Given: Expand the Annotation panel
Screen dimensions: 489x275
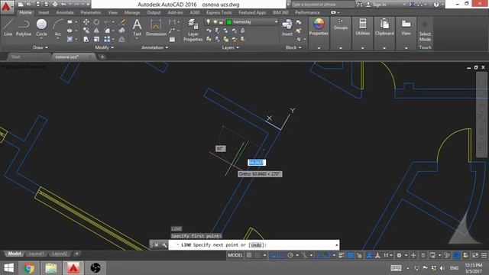Looking at the screenshot, I should (154, 47).
